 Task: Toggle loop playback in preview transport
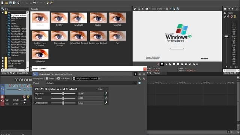click(162, 64)
